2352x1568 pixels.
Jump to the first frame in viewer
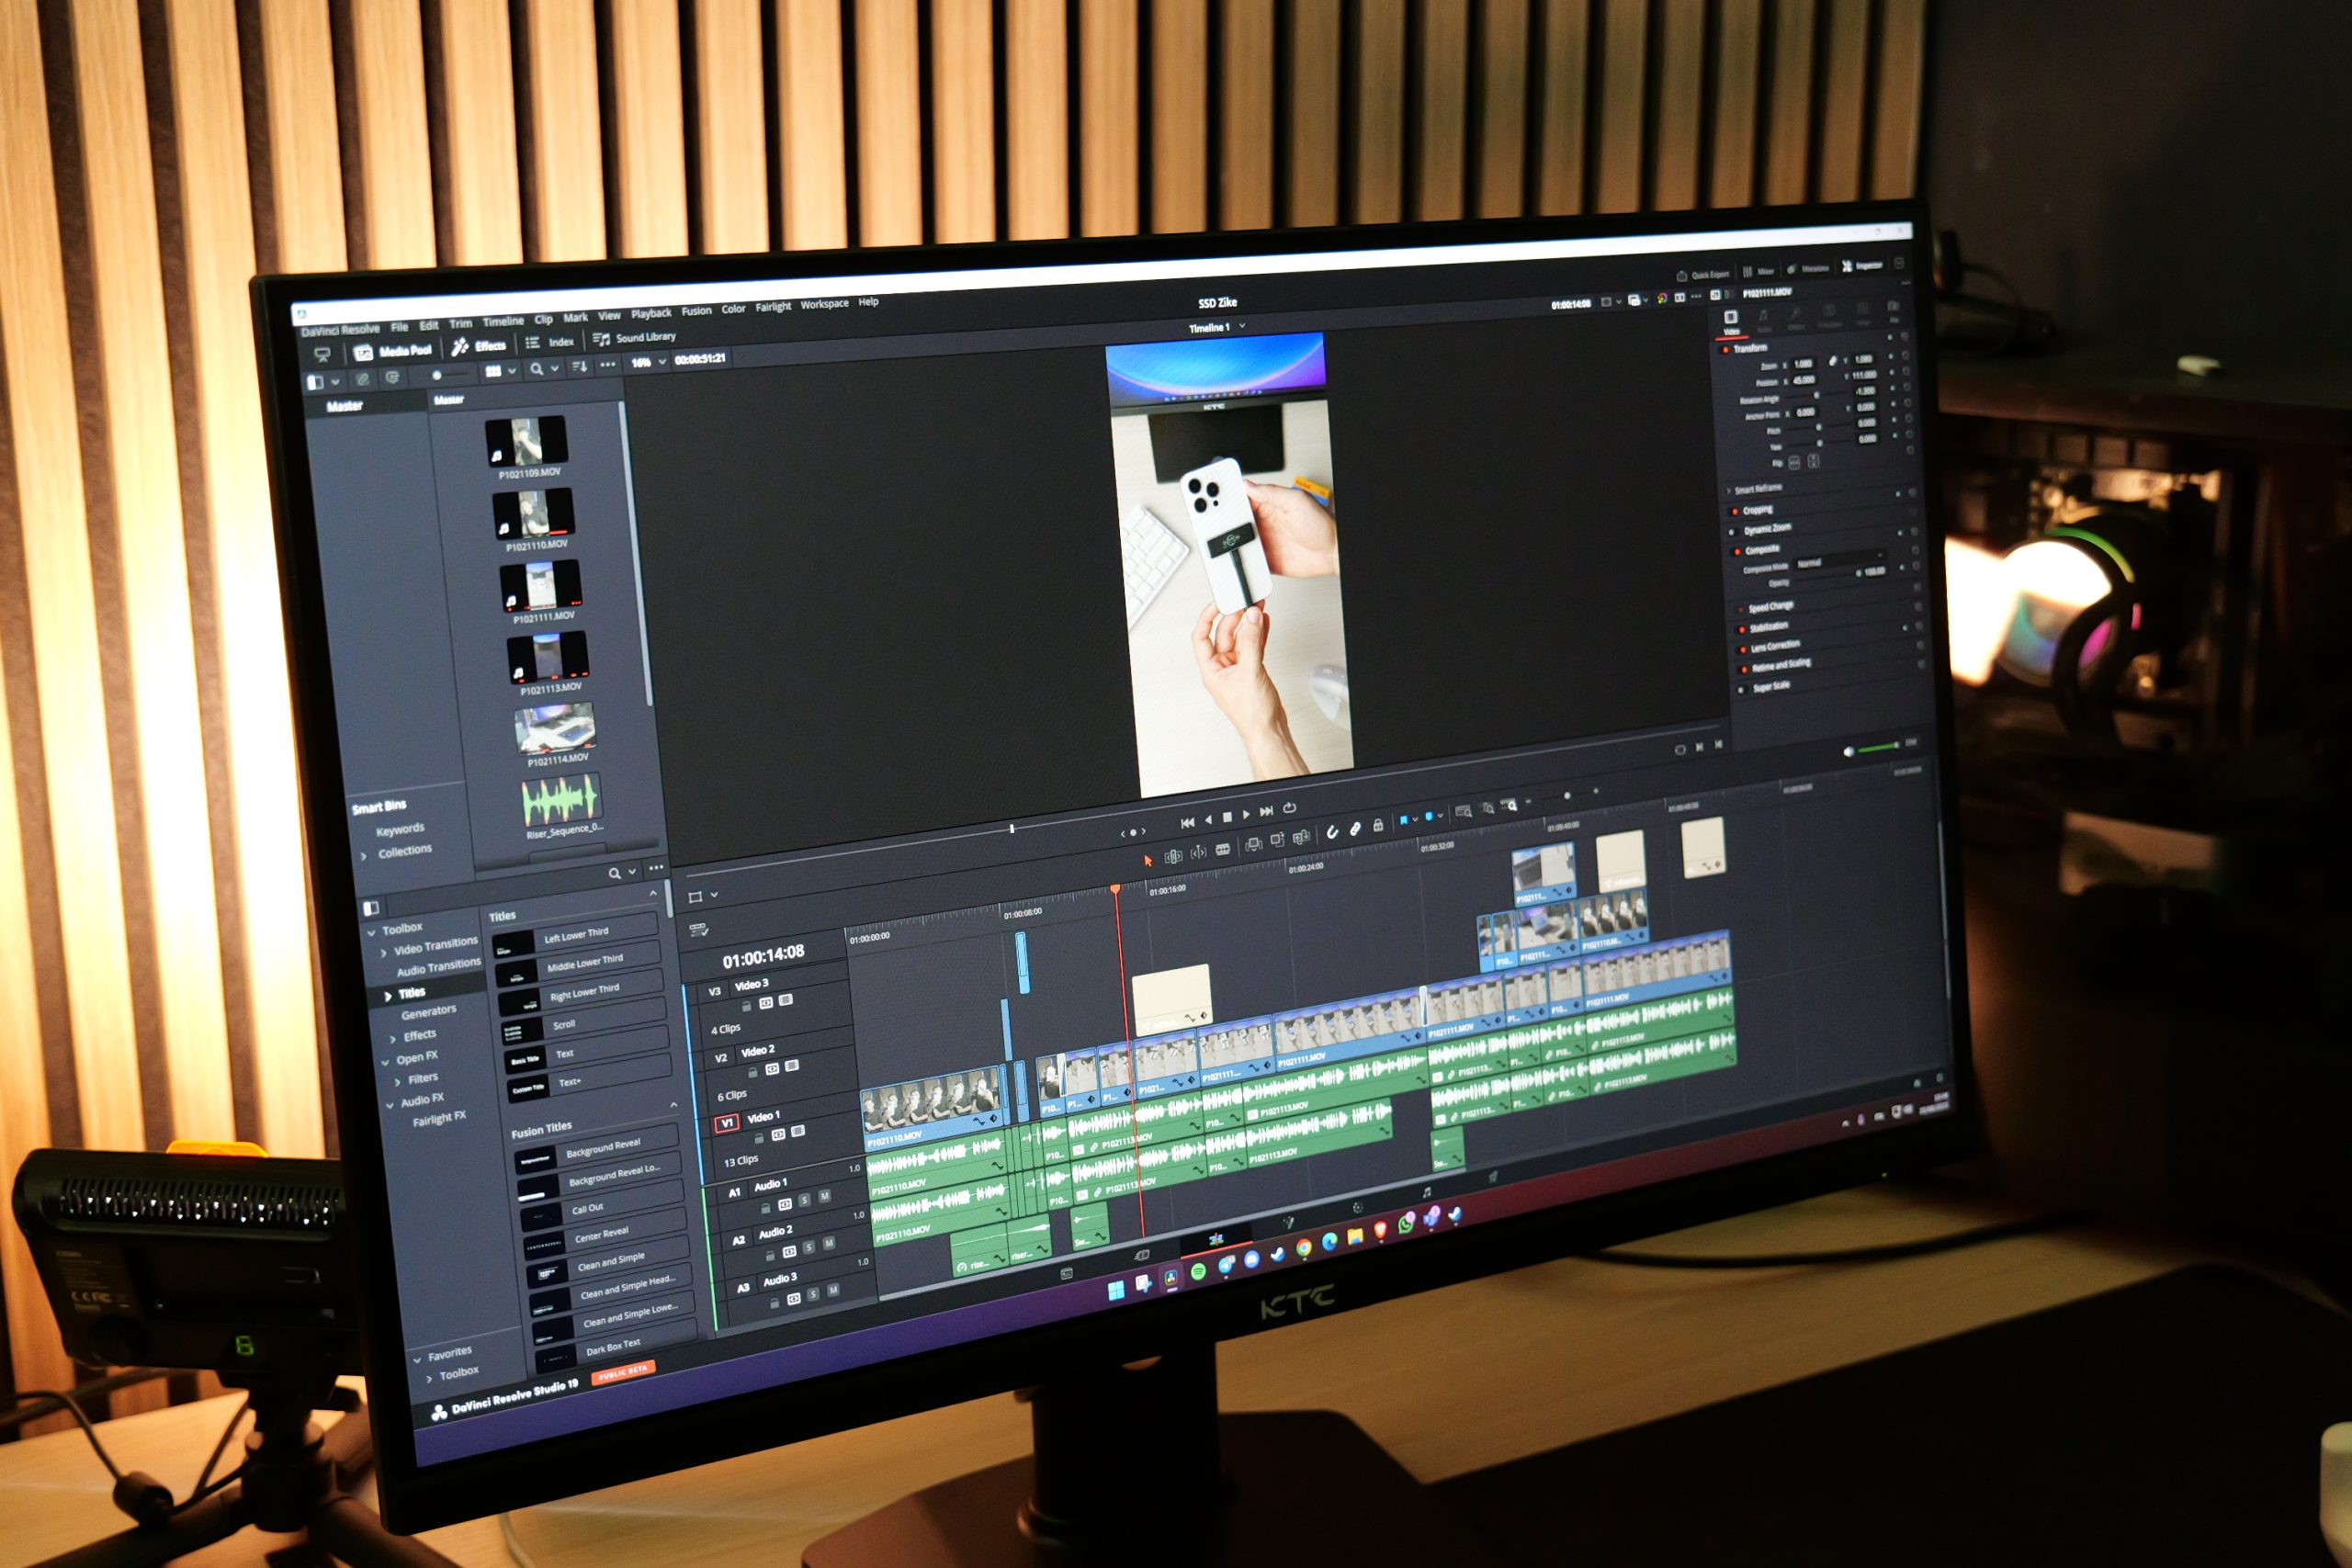(1187, 823)
